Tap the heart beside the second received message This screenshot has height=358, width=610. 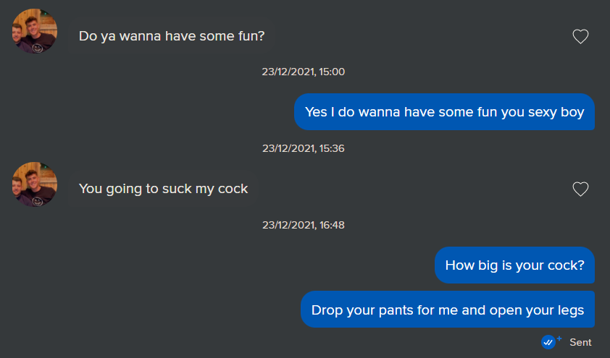pyautogui.click(x=580, y=189)
